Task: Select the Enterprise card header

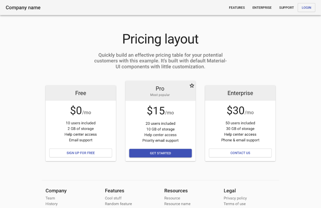Action: 240,93
